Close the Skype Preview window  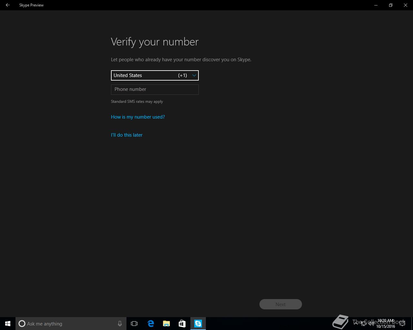406,5
